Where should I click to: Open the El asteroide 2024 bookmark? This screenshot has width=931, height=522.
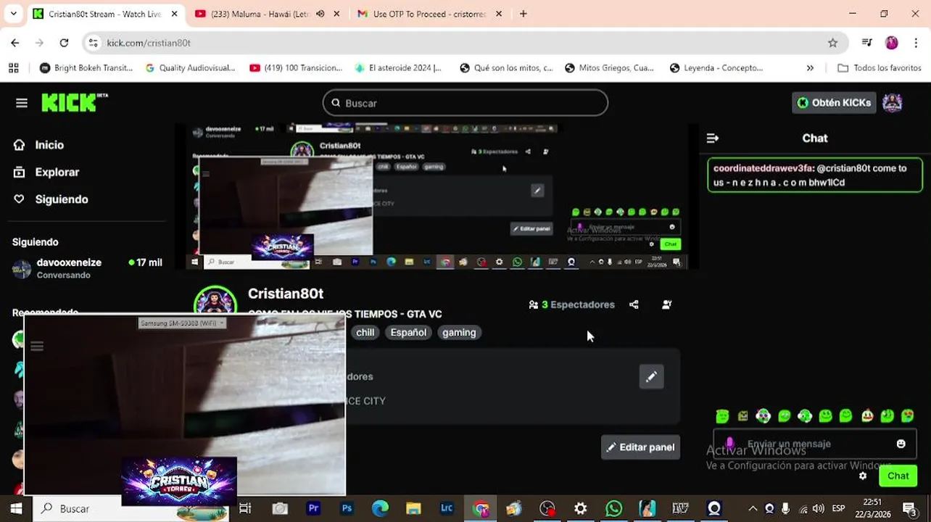[398, 67]
